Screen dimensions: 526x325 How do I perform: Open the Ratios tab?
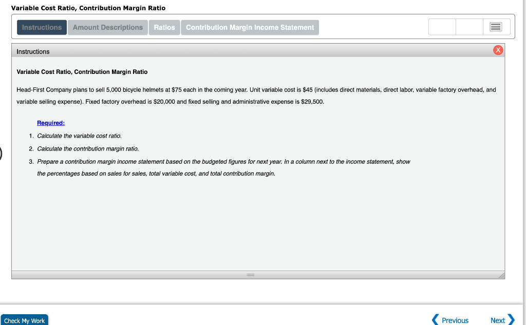coord(164,28)
